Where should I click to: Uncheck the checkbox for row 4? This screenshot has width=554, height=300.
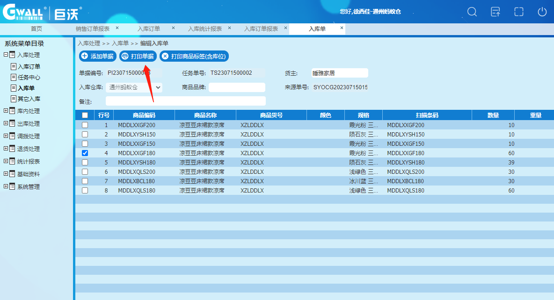[85, 153]
